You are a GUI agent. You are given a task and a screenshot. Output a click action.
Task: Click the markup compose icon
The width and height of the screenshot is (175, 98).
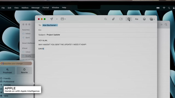[x=121, y=19]
